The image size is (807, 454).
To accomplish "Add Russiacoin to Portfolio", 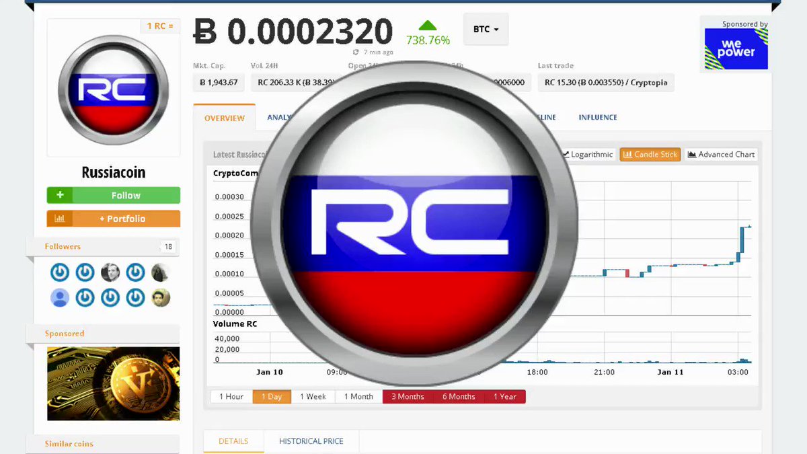I will pyautogui.click(x=113, y=219).
